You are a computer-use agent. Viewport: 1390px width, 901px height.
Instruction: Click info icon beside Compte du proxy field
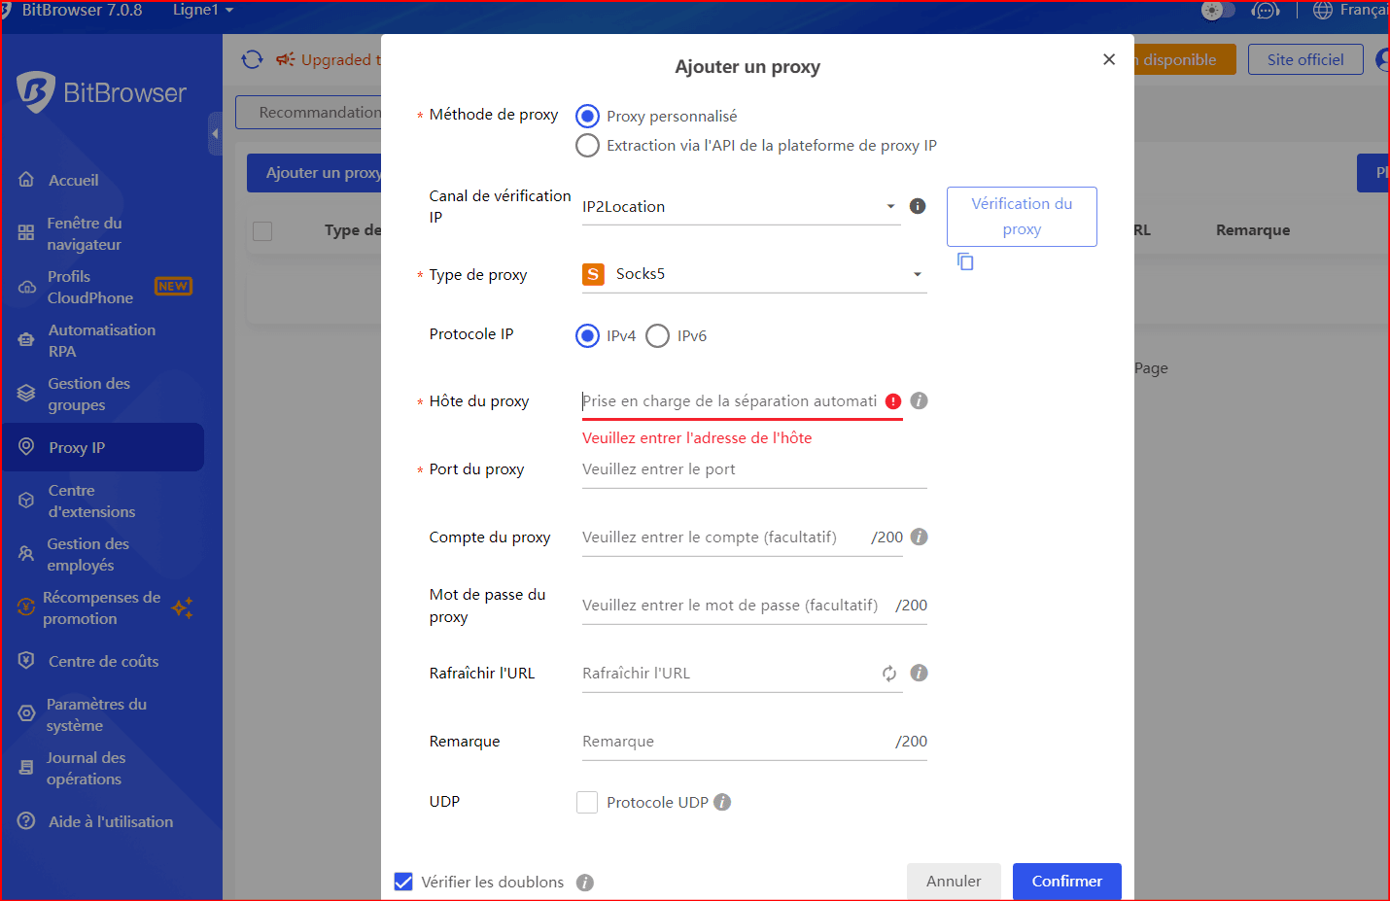coord(919,537)
